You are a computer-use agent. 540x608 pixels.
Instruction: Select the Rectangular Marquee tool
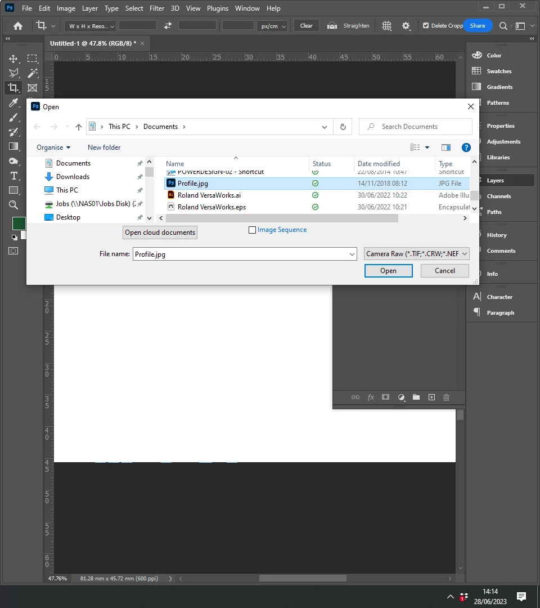click(x=32, y=59)
